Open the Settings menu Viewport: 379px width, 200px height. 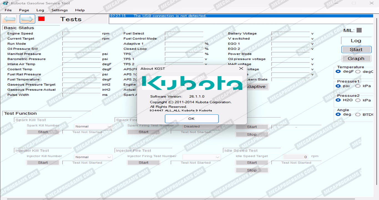coord(60,10)
